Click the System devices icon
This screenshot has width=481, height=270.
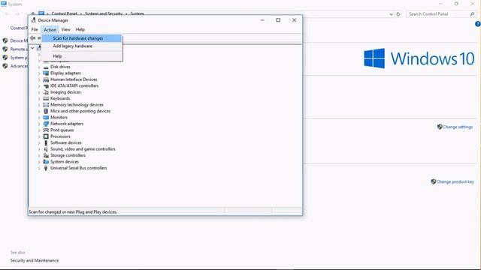click(x=46, y=162)
